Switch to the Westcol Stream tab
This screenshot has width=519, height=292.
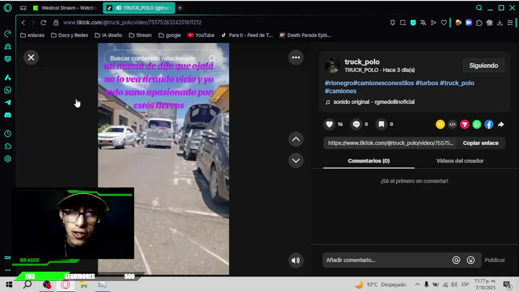click(65, 8)
